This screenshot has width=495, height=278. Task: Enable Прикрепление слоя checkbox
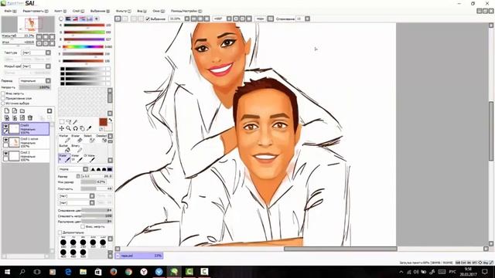[x=3, y=98]
